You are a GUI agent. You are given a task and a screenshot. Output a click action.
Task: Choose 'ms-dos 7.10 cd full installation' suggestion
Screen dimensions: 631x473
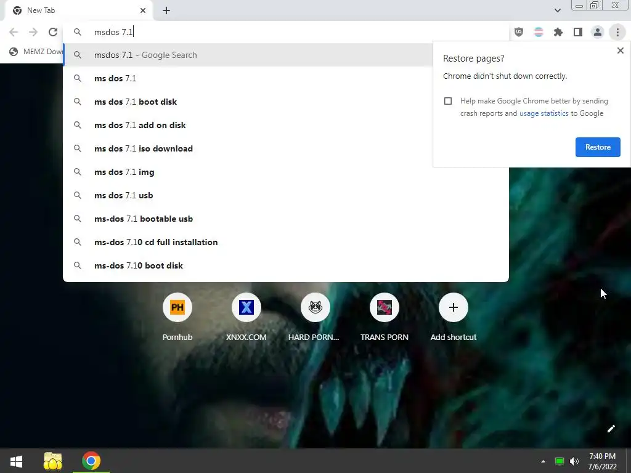(x=286, y=241)
